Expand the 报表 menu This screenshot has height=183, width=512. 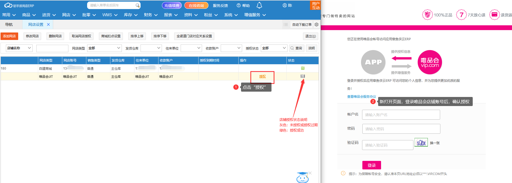point(171,15)
